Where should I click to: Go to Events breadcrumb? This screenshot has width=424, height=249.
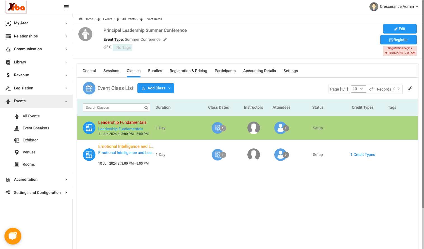point(107,19)
